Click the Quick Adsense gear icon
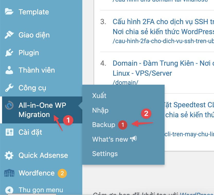The height and width of the screenshot is (195, 214). tap(9, 155)
